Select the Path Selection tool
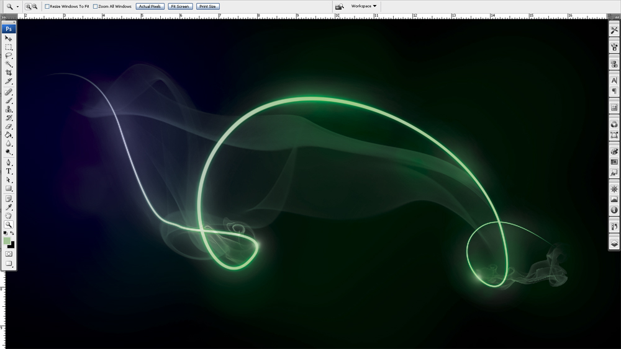 [8, 180]
